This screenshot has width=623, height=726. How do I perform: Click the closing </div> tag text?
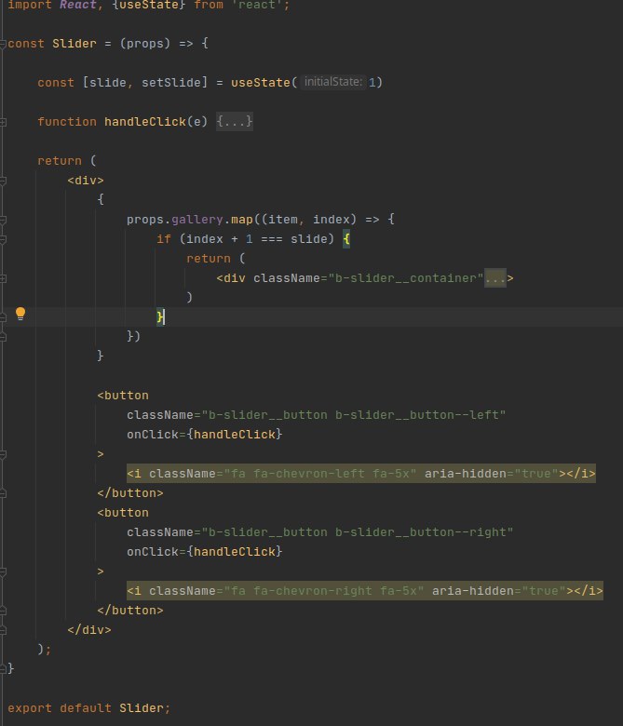89,630
